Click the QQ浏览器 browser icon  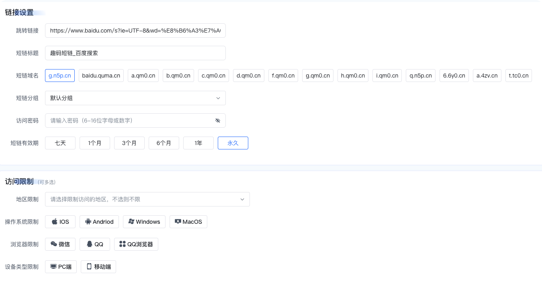[x=122, y=244]
